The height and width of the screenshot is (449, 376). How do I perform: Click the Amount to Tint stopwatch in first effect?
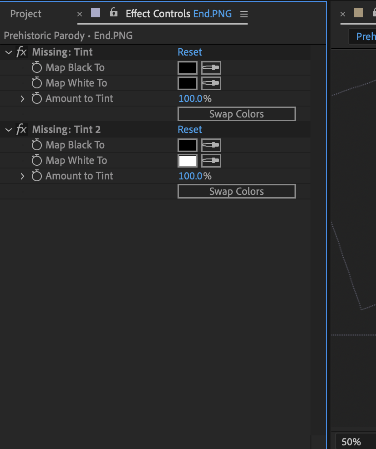[x=36, y=98]
